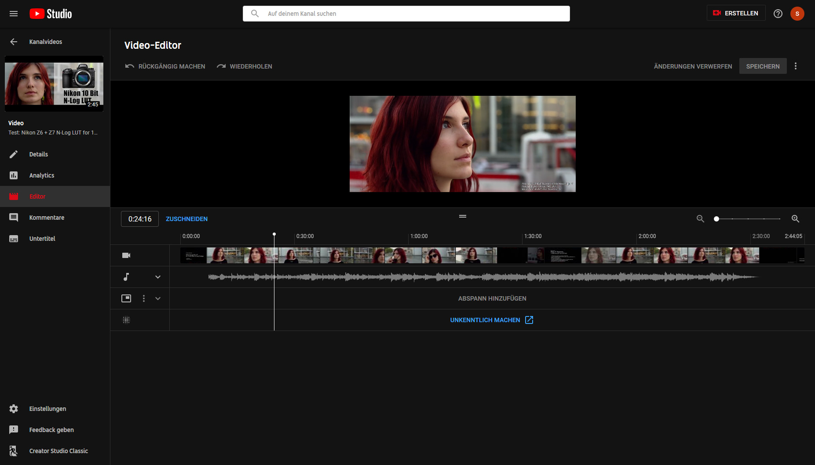Click the SPEICHERN save button

(x=763, y=66)
